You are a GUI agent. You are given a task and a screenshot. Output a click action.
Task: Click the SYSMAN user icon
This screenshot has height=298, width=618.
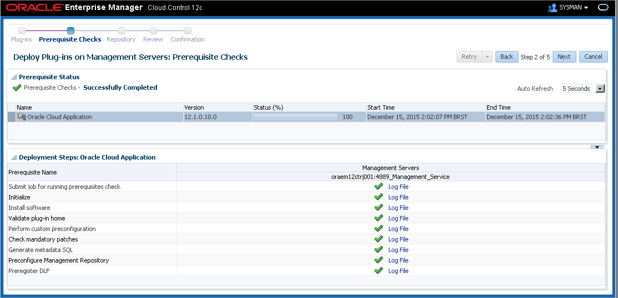click(x=552, y=8)
